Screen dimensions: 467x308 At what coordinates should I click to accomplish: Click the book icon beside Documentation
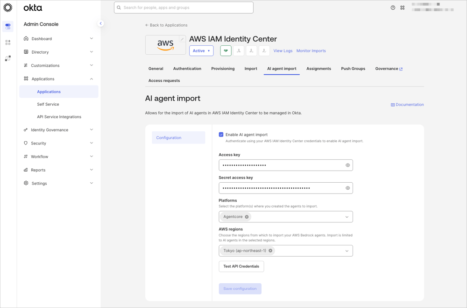coord(393,105)
